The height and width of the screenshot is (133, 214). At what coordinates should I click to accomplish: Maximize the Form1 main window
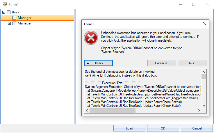194,4
